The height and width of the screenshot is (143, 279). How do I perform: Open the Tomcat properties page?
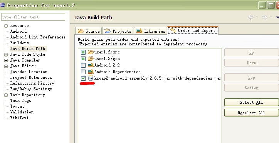[x=17, y=106]
